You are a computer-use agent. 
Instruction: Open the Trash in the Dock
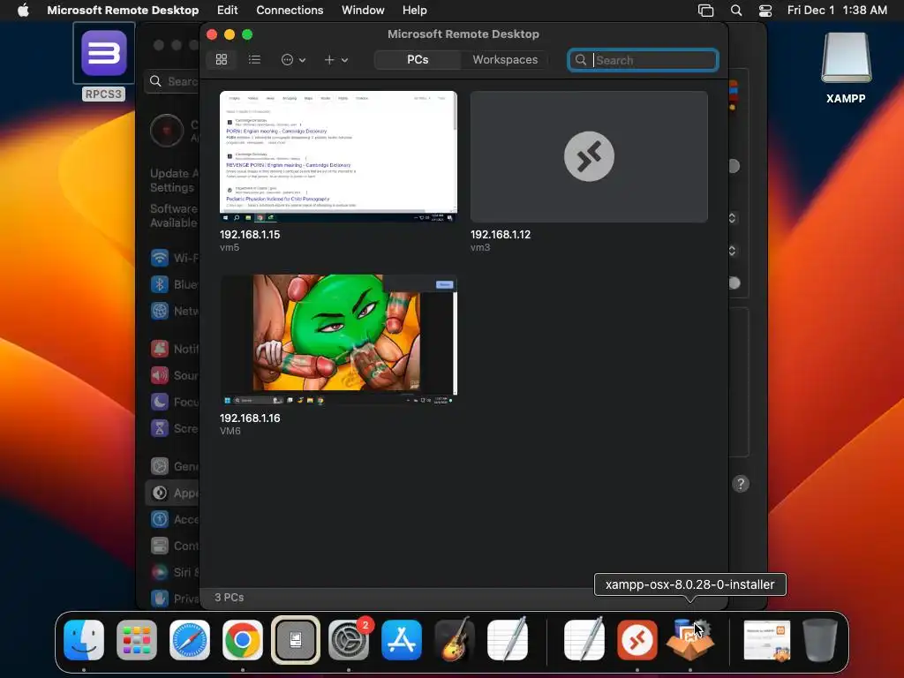820,639
